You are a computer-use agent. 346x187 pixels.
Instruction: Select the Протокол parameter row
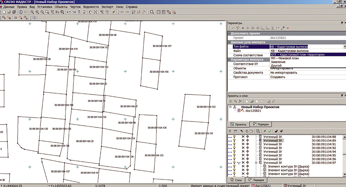pos(286,77)
